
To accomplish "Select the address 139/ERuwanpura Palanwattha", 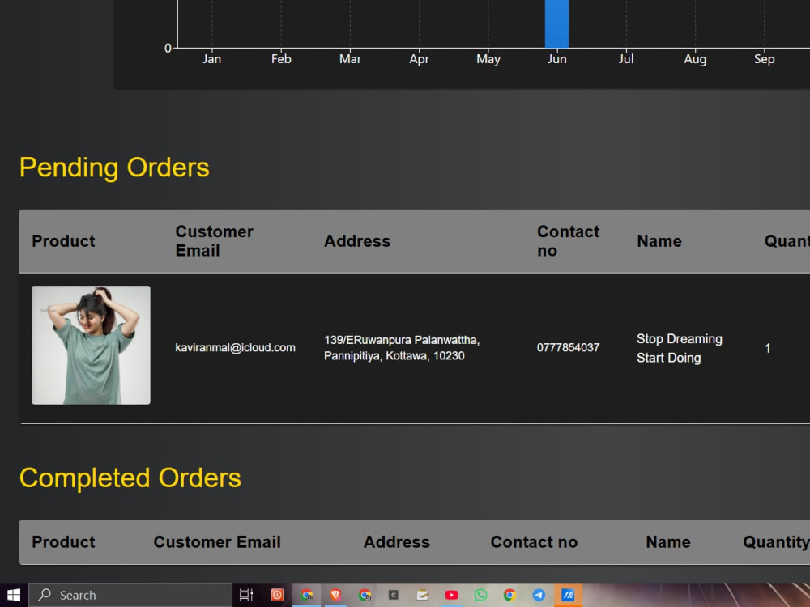I will click(402, 348).
